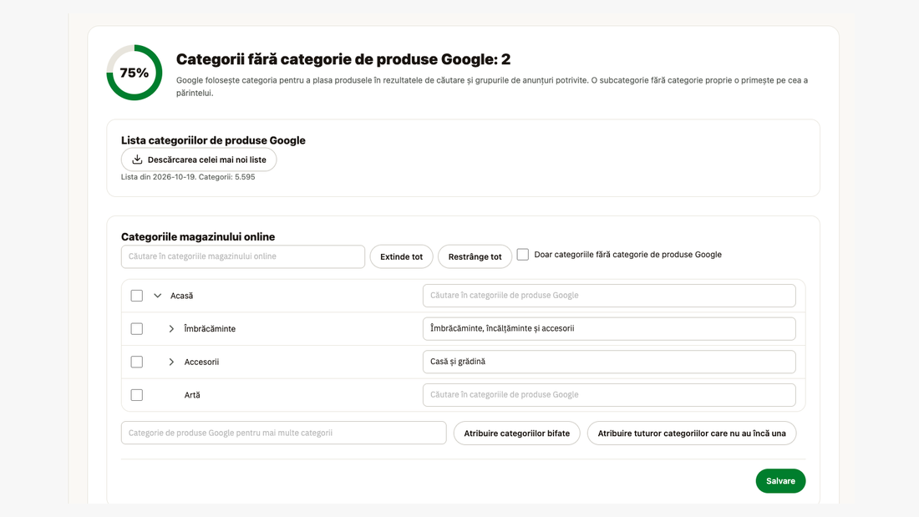Edit the Îmbrăcăminte, încălțăminte și accesorii field
The height and width of the screenshot is (517, 919).
[609, 329]
